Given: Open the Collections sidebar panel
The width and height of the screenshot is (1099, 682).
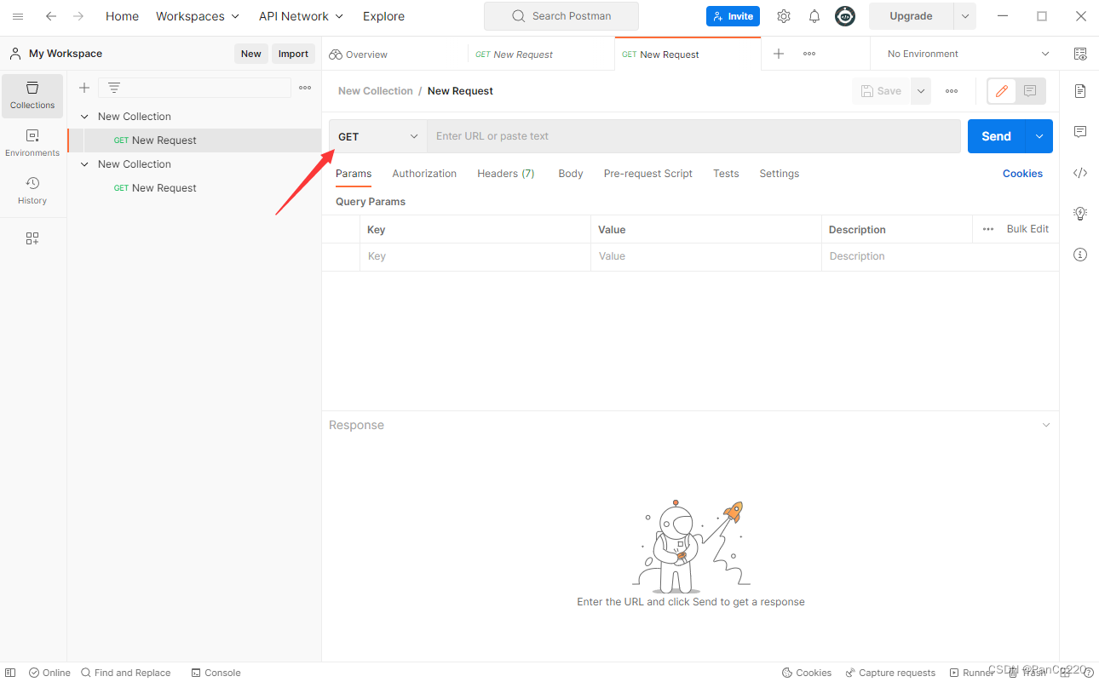Looking at the screenshot, I should (x=32, y=95).
